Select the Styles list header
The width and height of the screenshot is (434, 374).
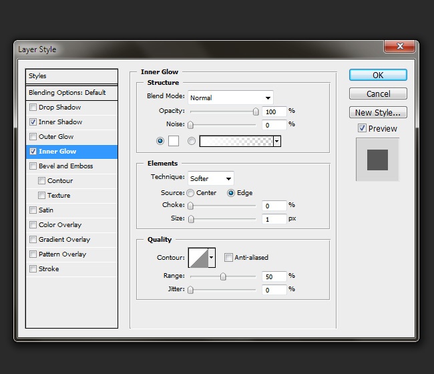(71, 76)
